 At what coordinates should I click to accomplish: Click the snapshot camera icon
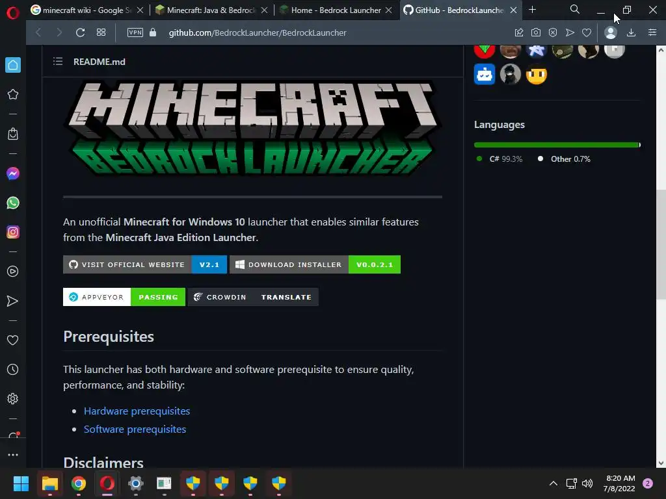point(536,32)
